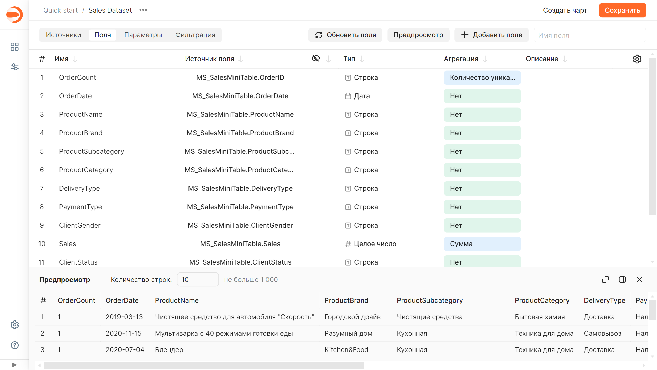Toggle the hidden fields eye column

pyautogui.click(x=316, y=59)
